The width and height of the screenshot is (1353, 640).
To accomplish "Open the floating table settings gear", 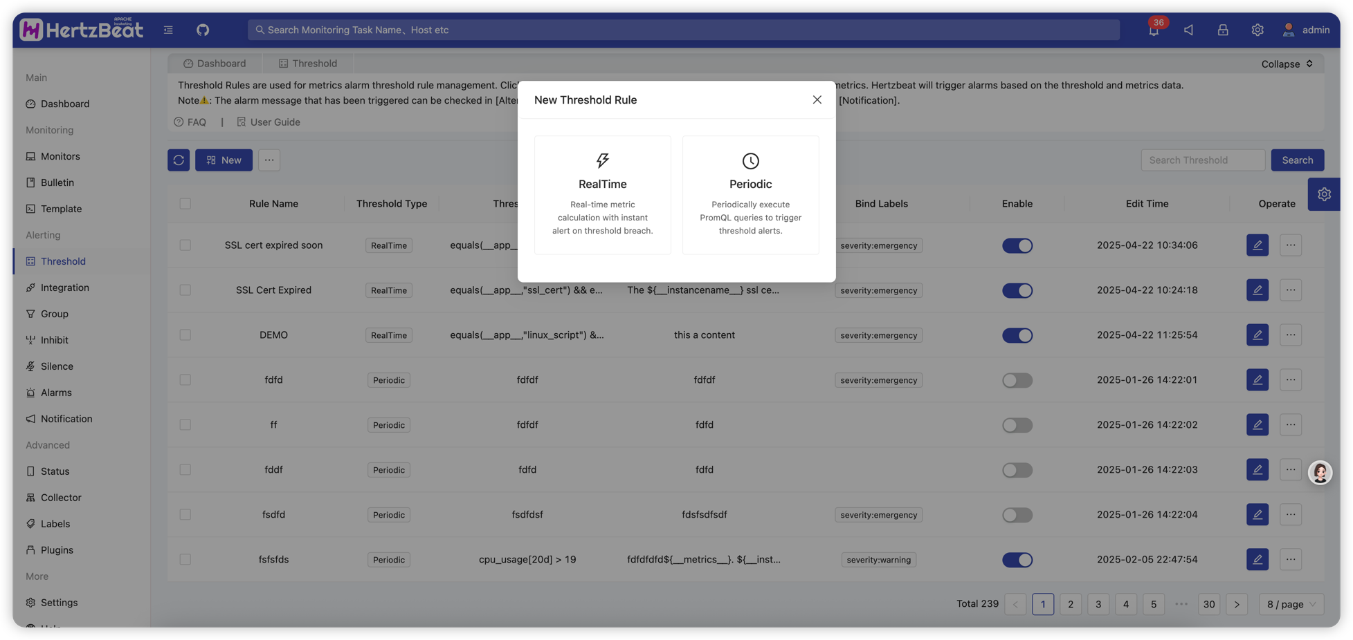I will (1324, 194).
